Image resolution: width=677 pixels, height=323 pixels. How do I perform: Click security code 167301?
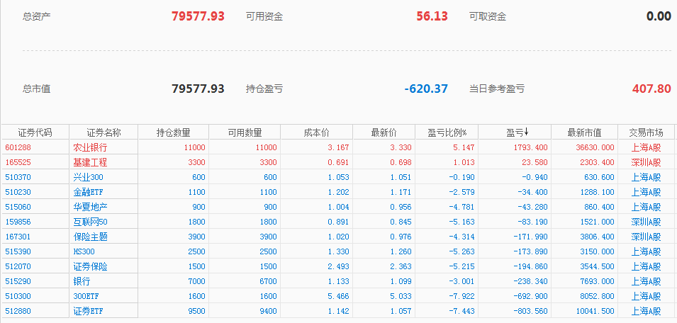[18, 237]
